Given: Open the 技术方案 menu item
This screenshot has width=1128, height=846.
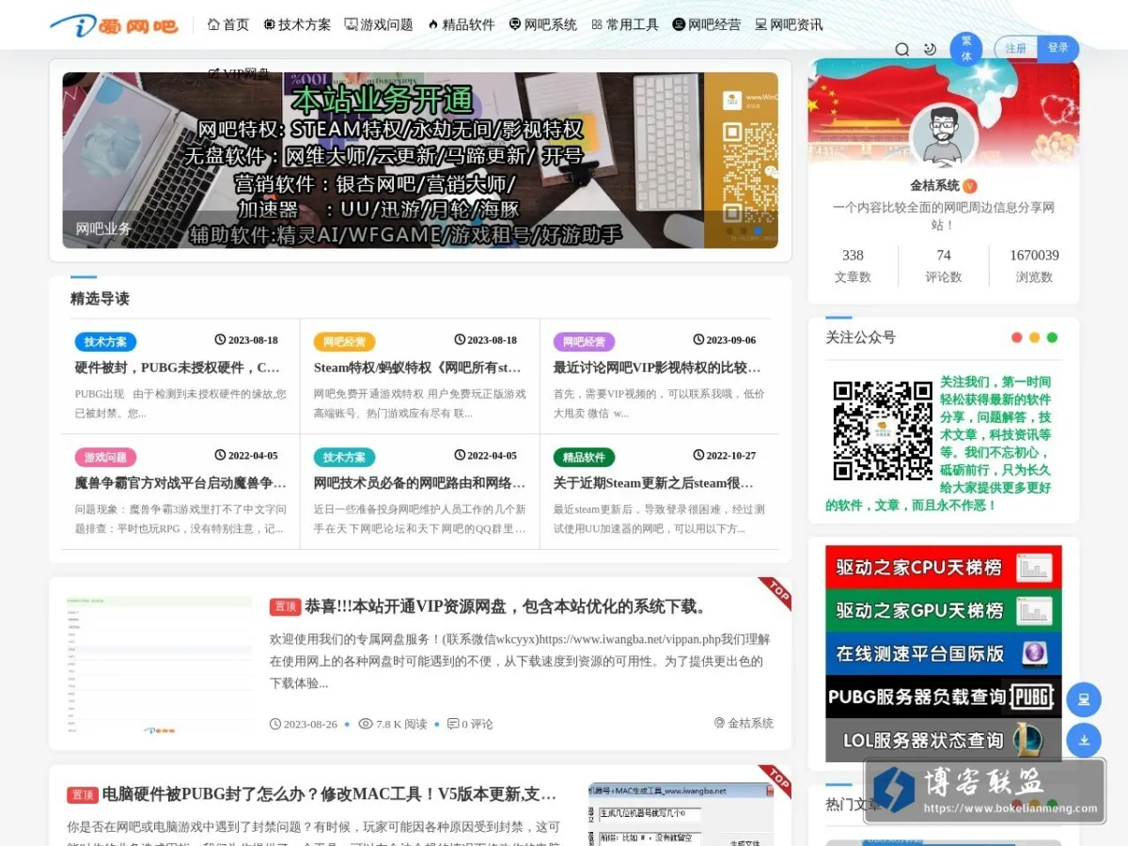Looking at the screenshot, I should click(x=297, y=24).
